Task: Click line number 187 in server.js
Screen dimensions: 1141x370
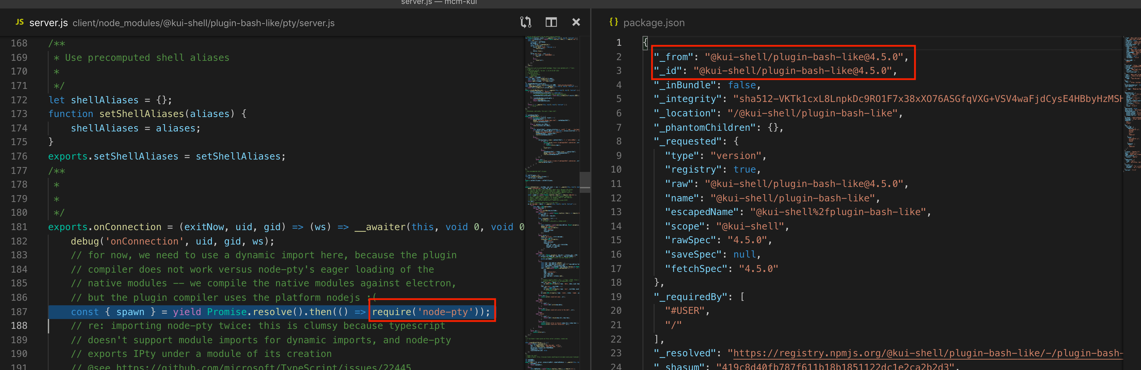Action: point(19,312)
